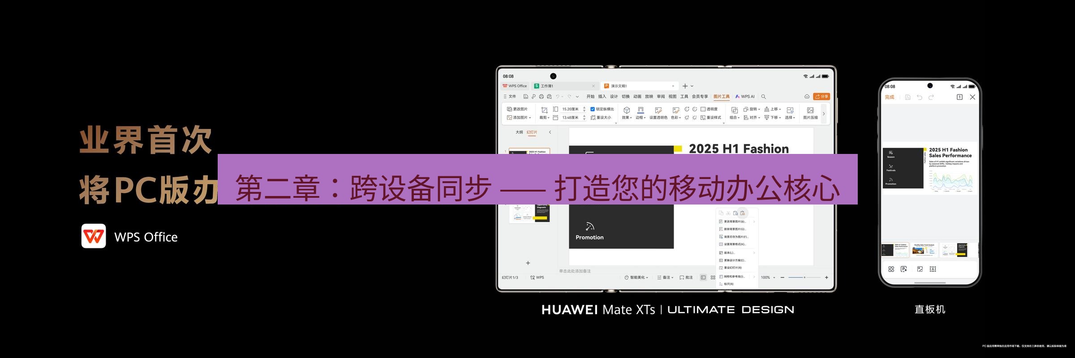
Task: Open the 添加图片 dropdown
Action: click(519, 118)
